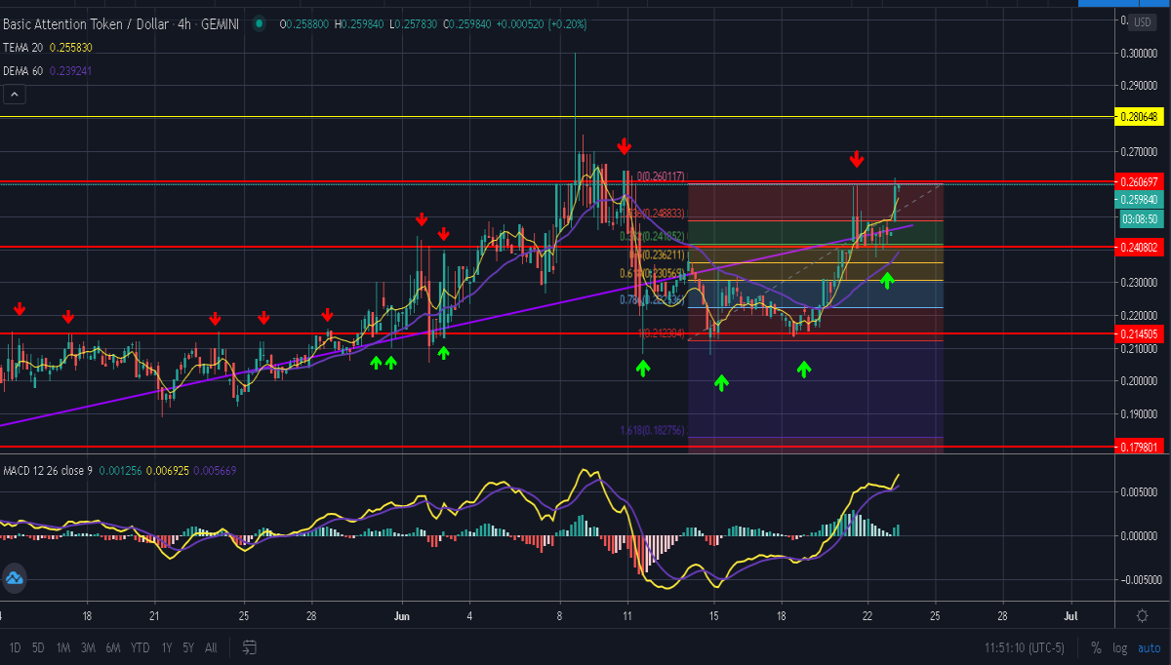The image size is (1171, 665).
Task: Select the 5Y date range
Action: tap(188, 647)
